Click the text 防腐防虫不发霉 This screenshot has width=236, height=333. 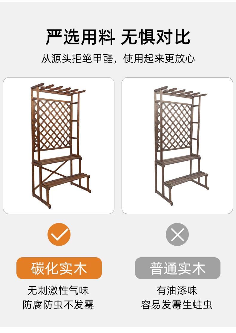(x=58, y=305)
